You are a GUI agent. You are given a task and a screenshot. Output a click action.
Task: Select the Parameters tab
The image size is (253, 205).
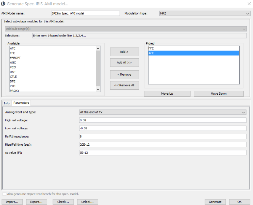[x=21, y=103]
